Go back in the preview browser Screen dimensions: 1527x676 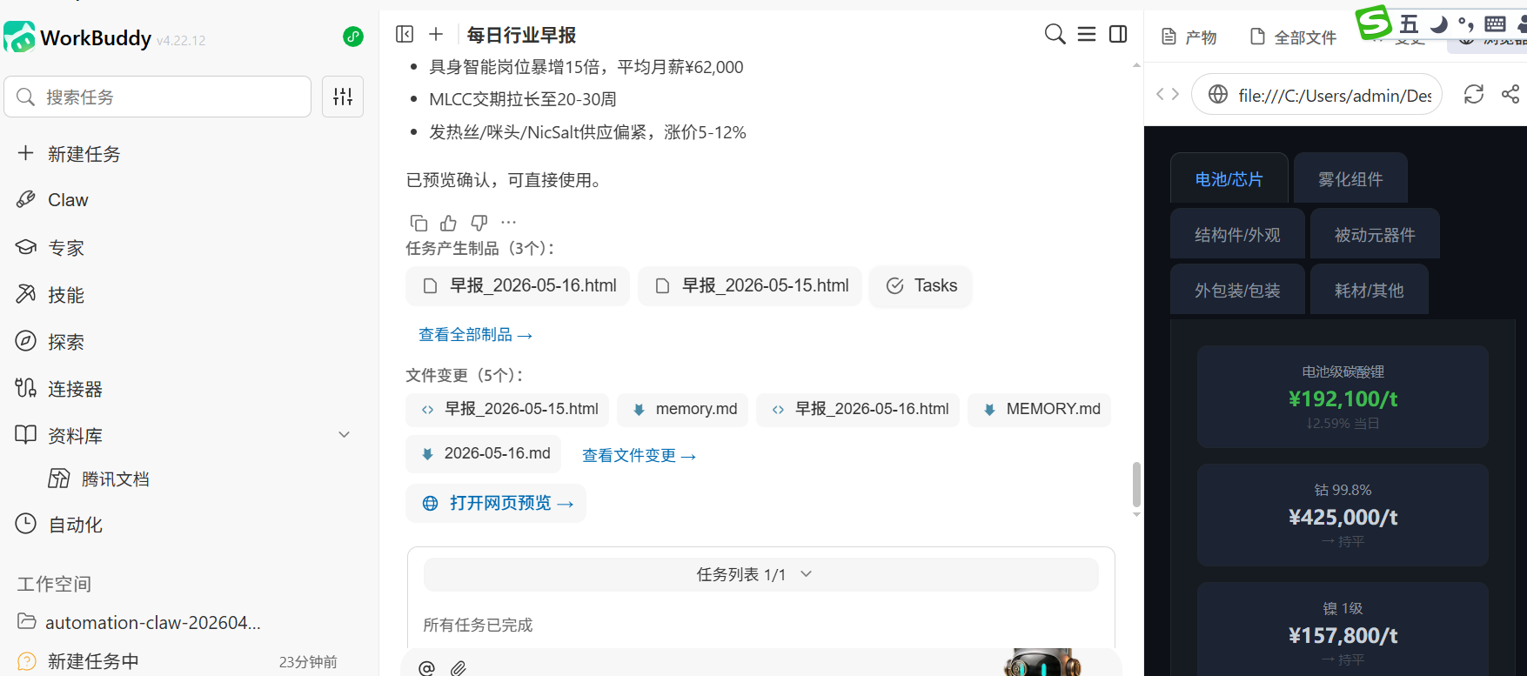pyautogui.click(x=1160, y=94)
